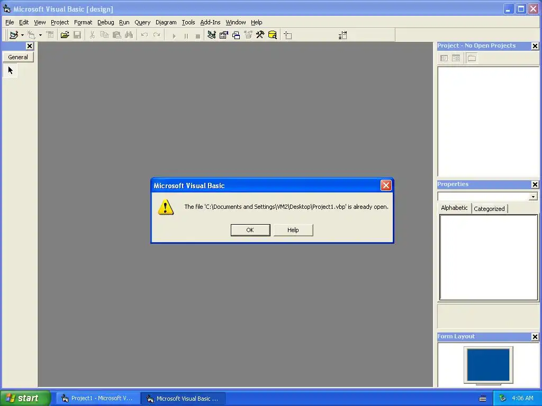Open the Tools menu
The height and width of the screenshot is (406, 542).
click(x=188, y=22)
